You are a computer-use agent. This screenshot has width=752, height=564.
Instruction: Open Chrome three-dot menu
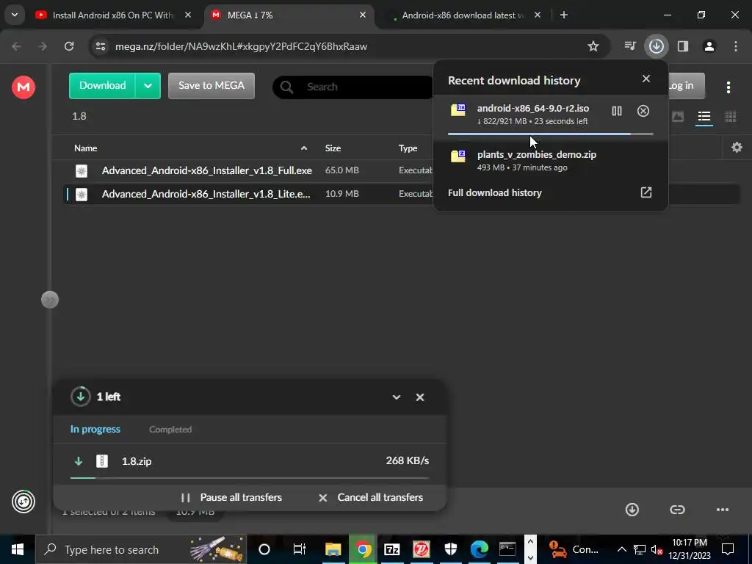[x=736, y=46]
